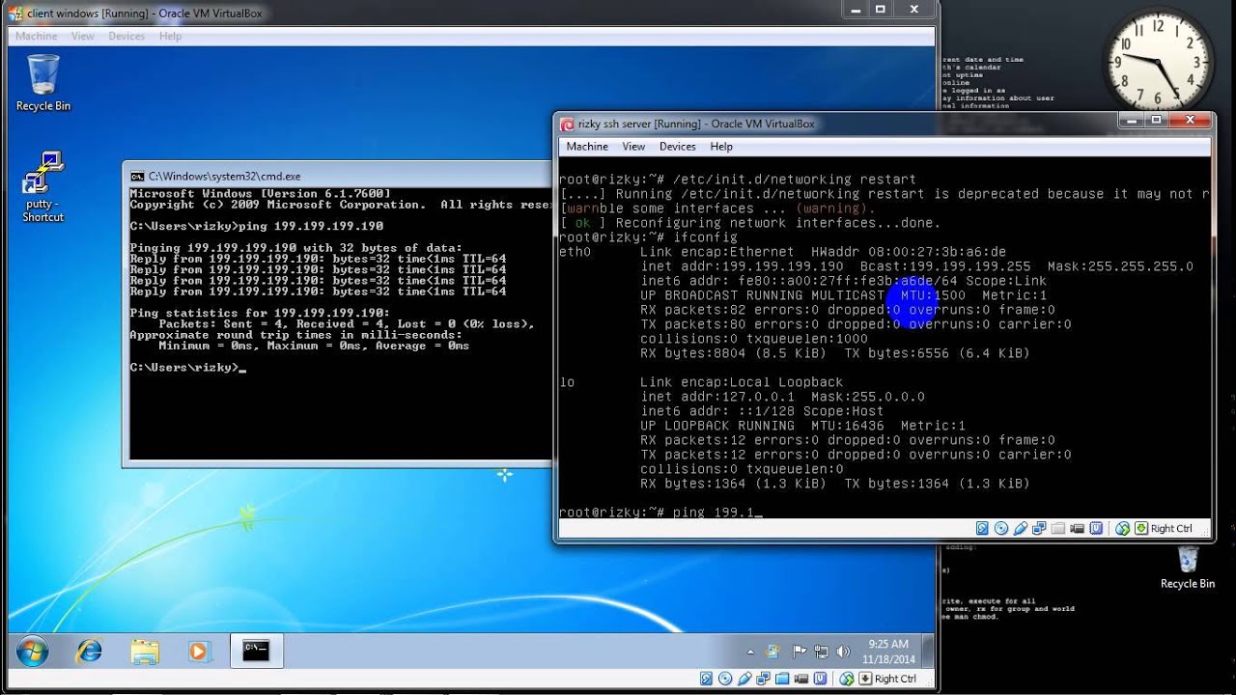1236x695 pixels.
Task: Show hidden icons arrow in guest tray
Action: tap(750, 652)
